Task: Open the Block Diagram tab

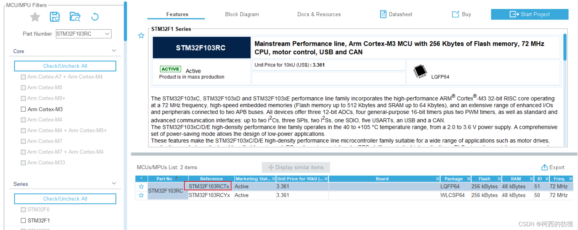Action: [x=242, y=14]
